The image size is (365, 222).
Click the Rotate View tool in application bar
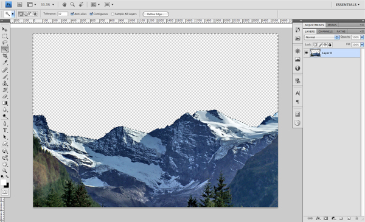coord(81,4)
